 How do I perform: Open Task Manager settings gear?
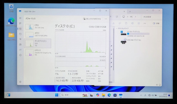20,82
